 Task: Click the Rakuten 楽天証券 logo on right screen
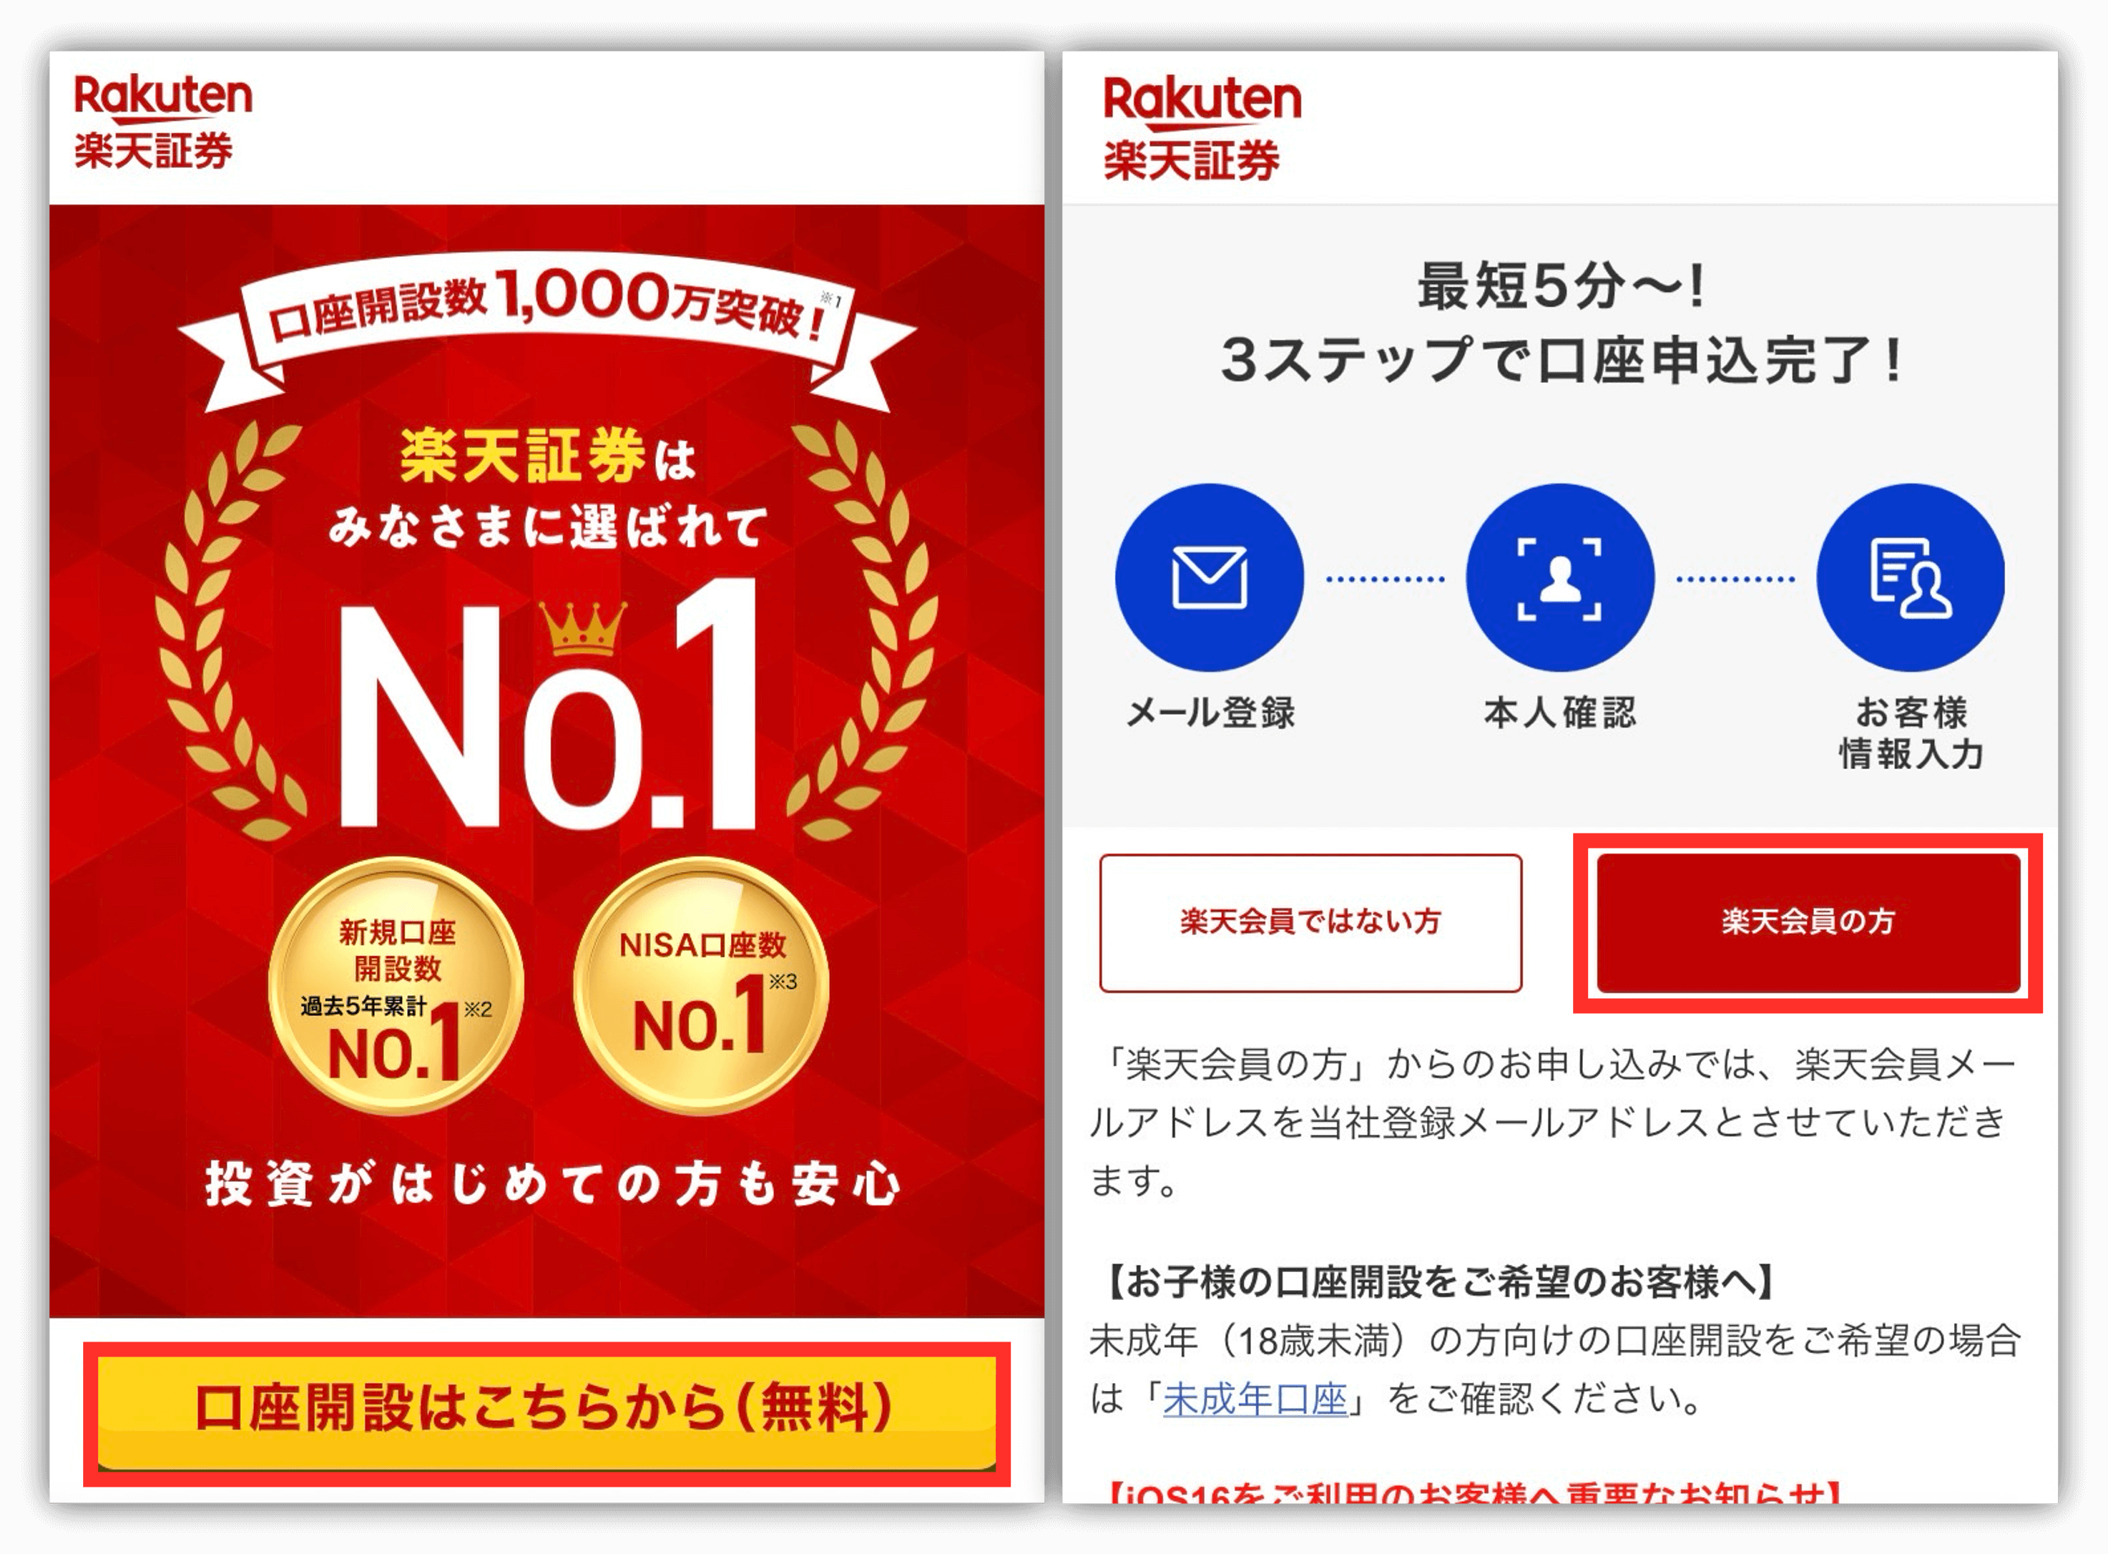click(1202, 128)
